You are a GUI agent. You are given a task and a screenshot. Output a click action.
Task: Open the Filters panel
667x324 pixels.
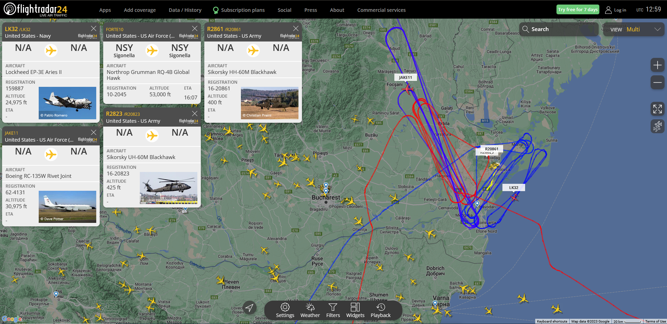pos(333,310)
